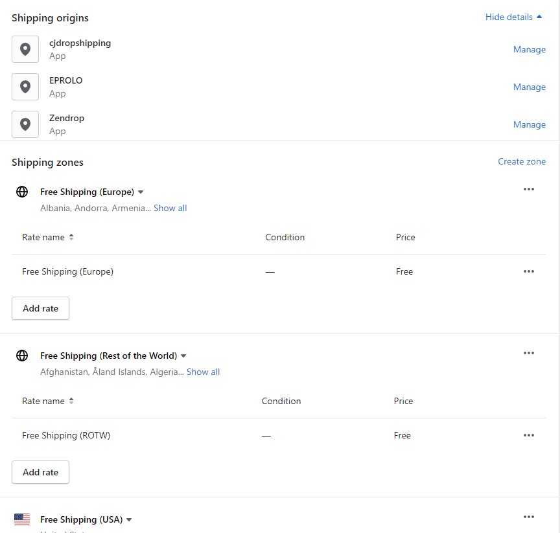The width and height of the screenshot is (560, 533).
Task: Open the three-dot menu for Free Shipping (Europe) rate
Action: pos(529,271)
